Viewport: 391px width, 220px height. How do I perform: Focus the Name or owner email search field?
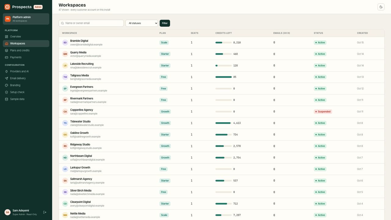tap(91, 23)
